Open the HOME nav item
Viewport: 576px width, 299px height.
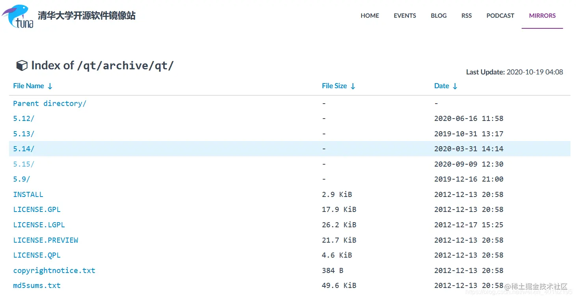(x=370, y=16)
